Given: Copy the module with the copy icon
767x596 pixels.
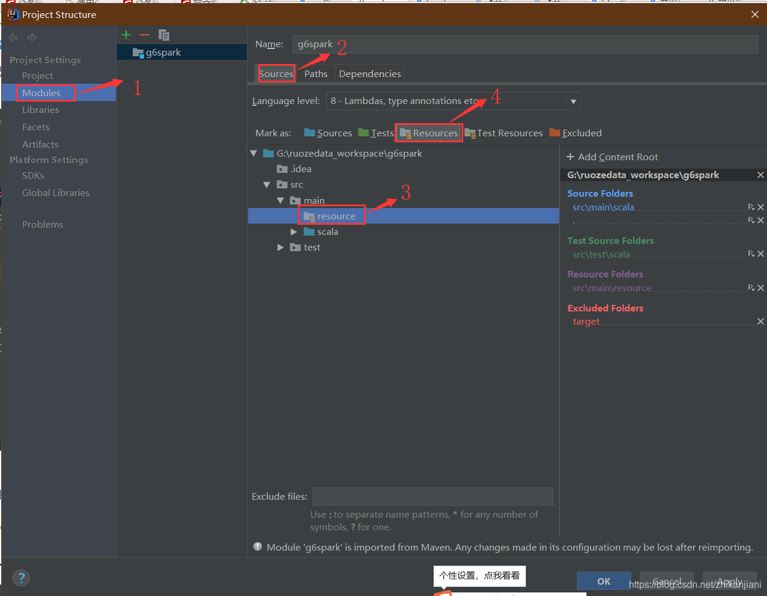Looking at the screenshot, I should [164, 35].
